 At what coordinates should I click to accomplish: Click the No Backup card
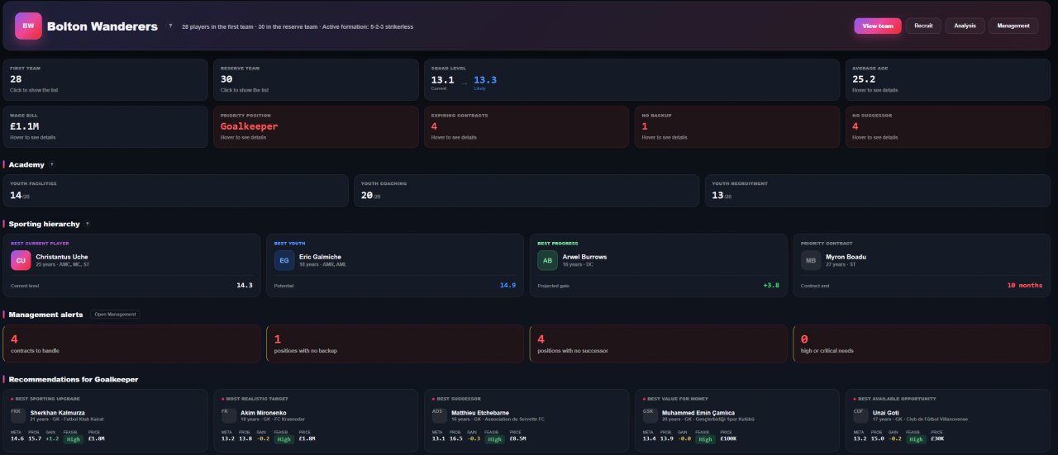pos(737,126)
